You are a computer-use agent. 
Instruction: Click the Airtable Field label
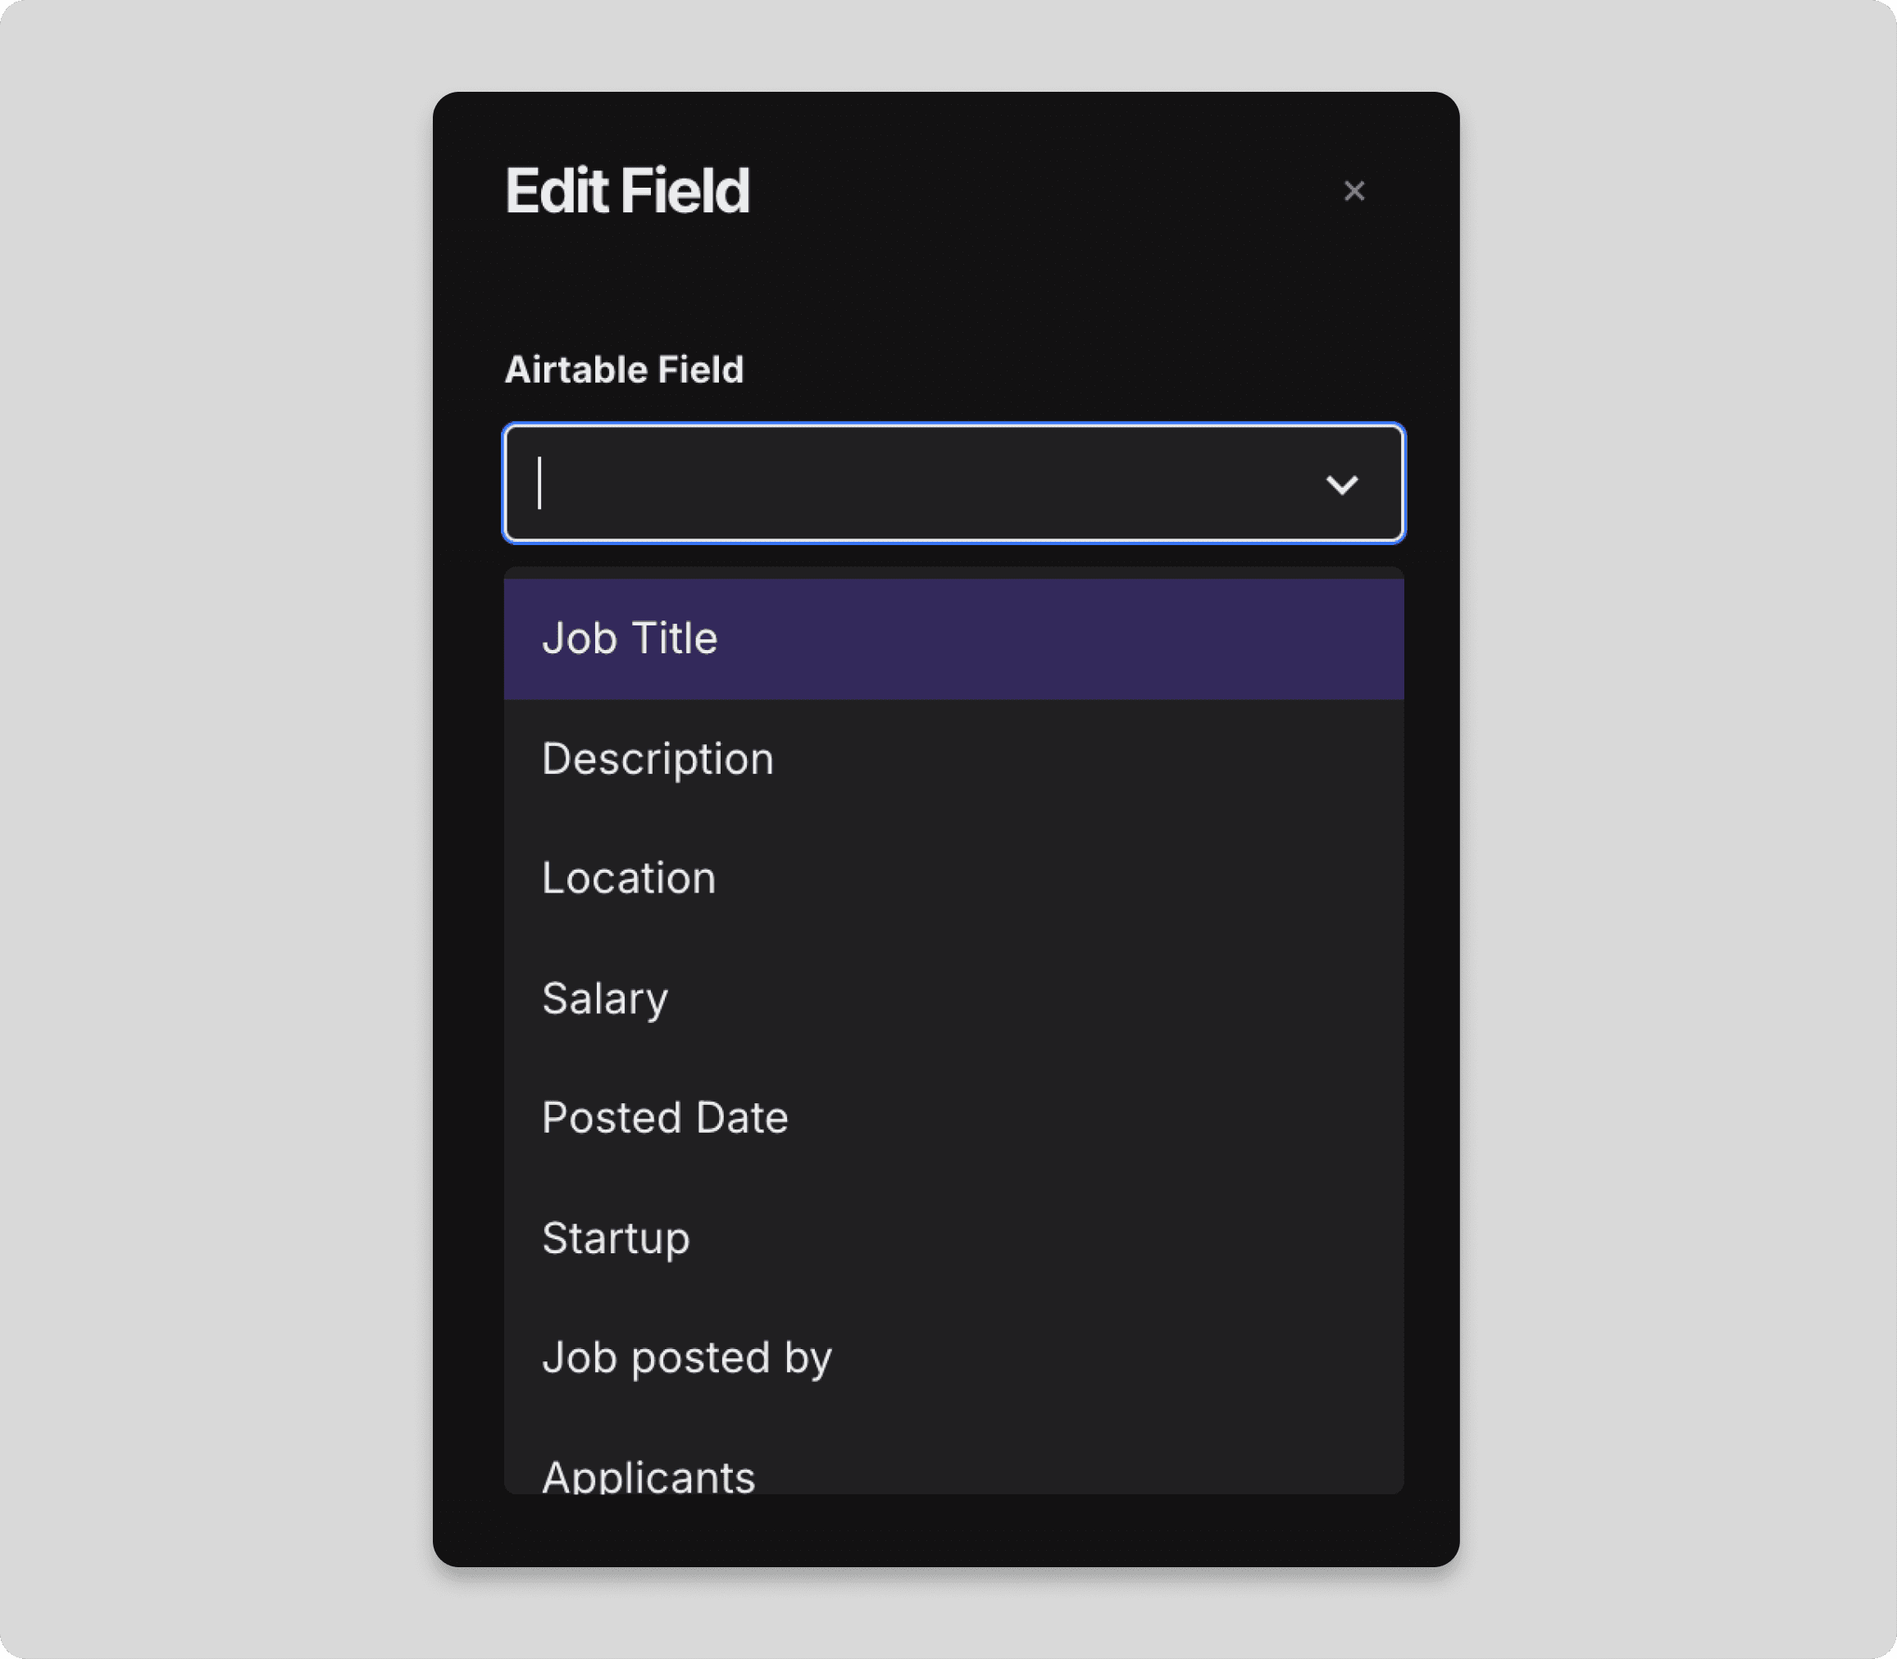click(624, 370)
